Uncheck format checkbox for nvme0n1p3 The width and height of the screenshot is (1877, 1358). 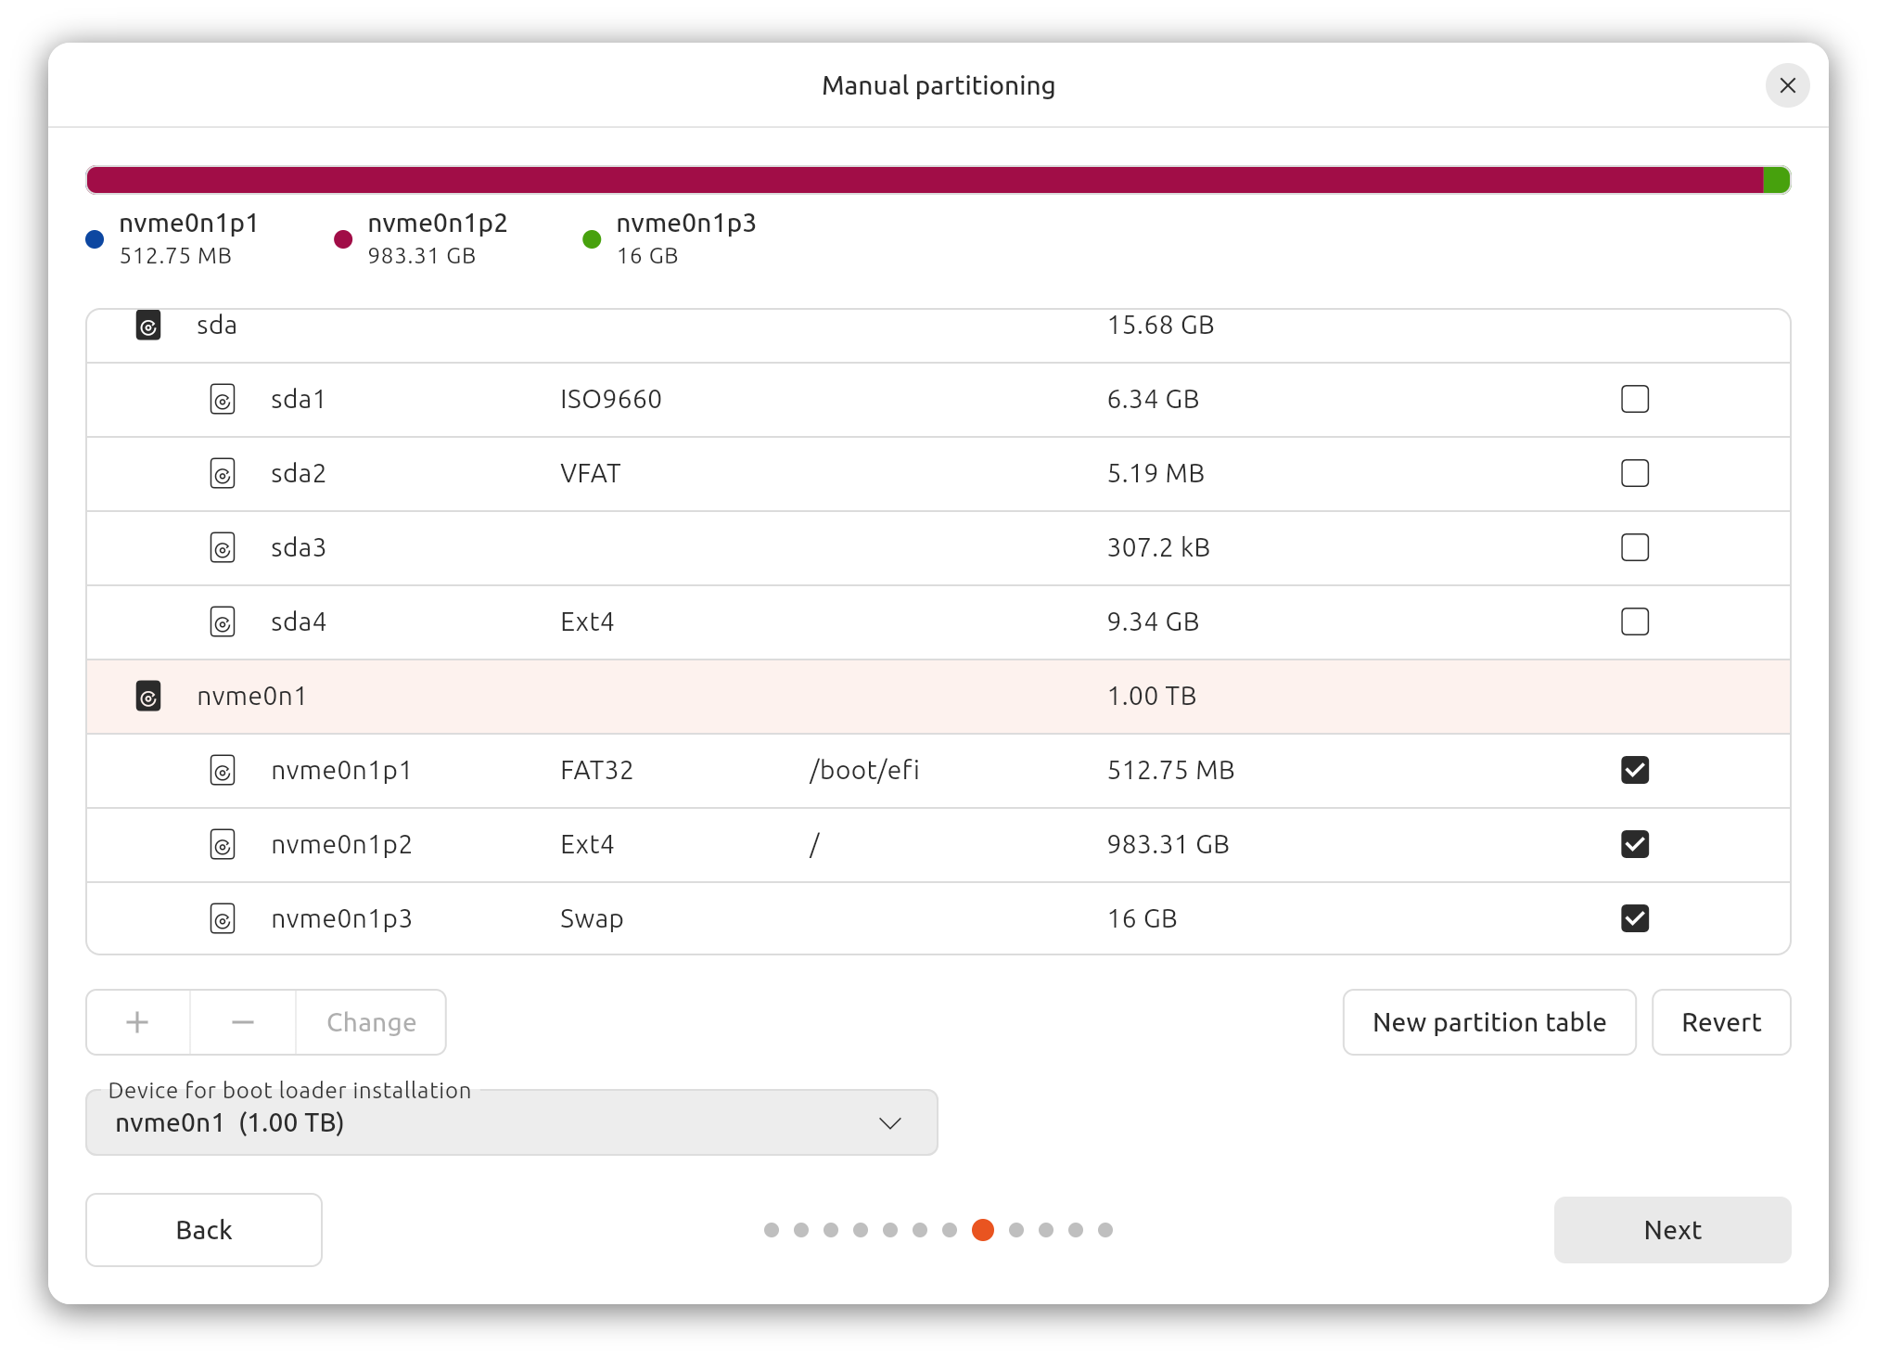[x=1635, y=919]
